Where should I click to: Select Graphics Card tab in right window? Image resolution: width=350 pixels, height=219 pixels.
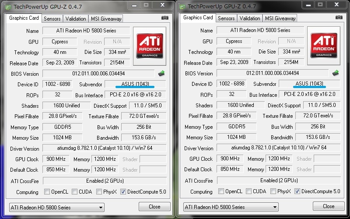198,18
